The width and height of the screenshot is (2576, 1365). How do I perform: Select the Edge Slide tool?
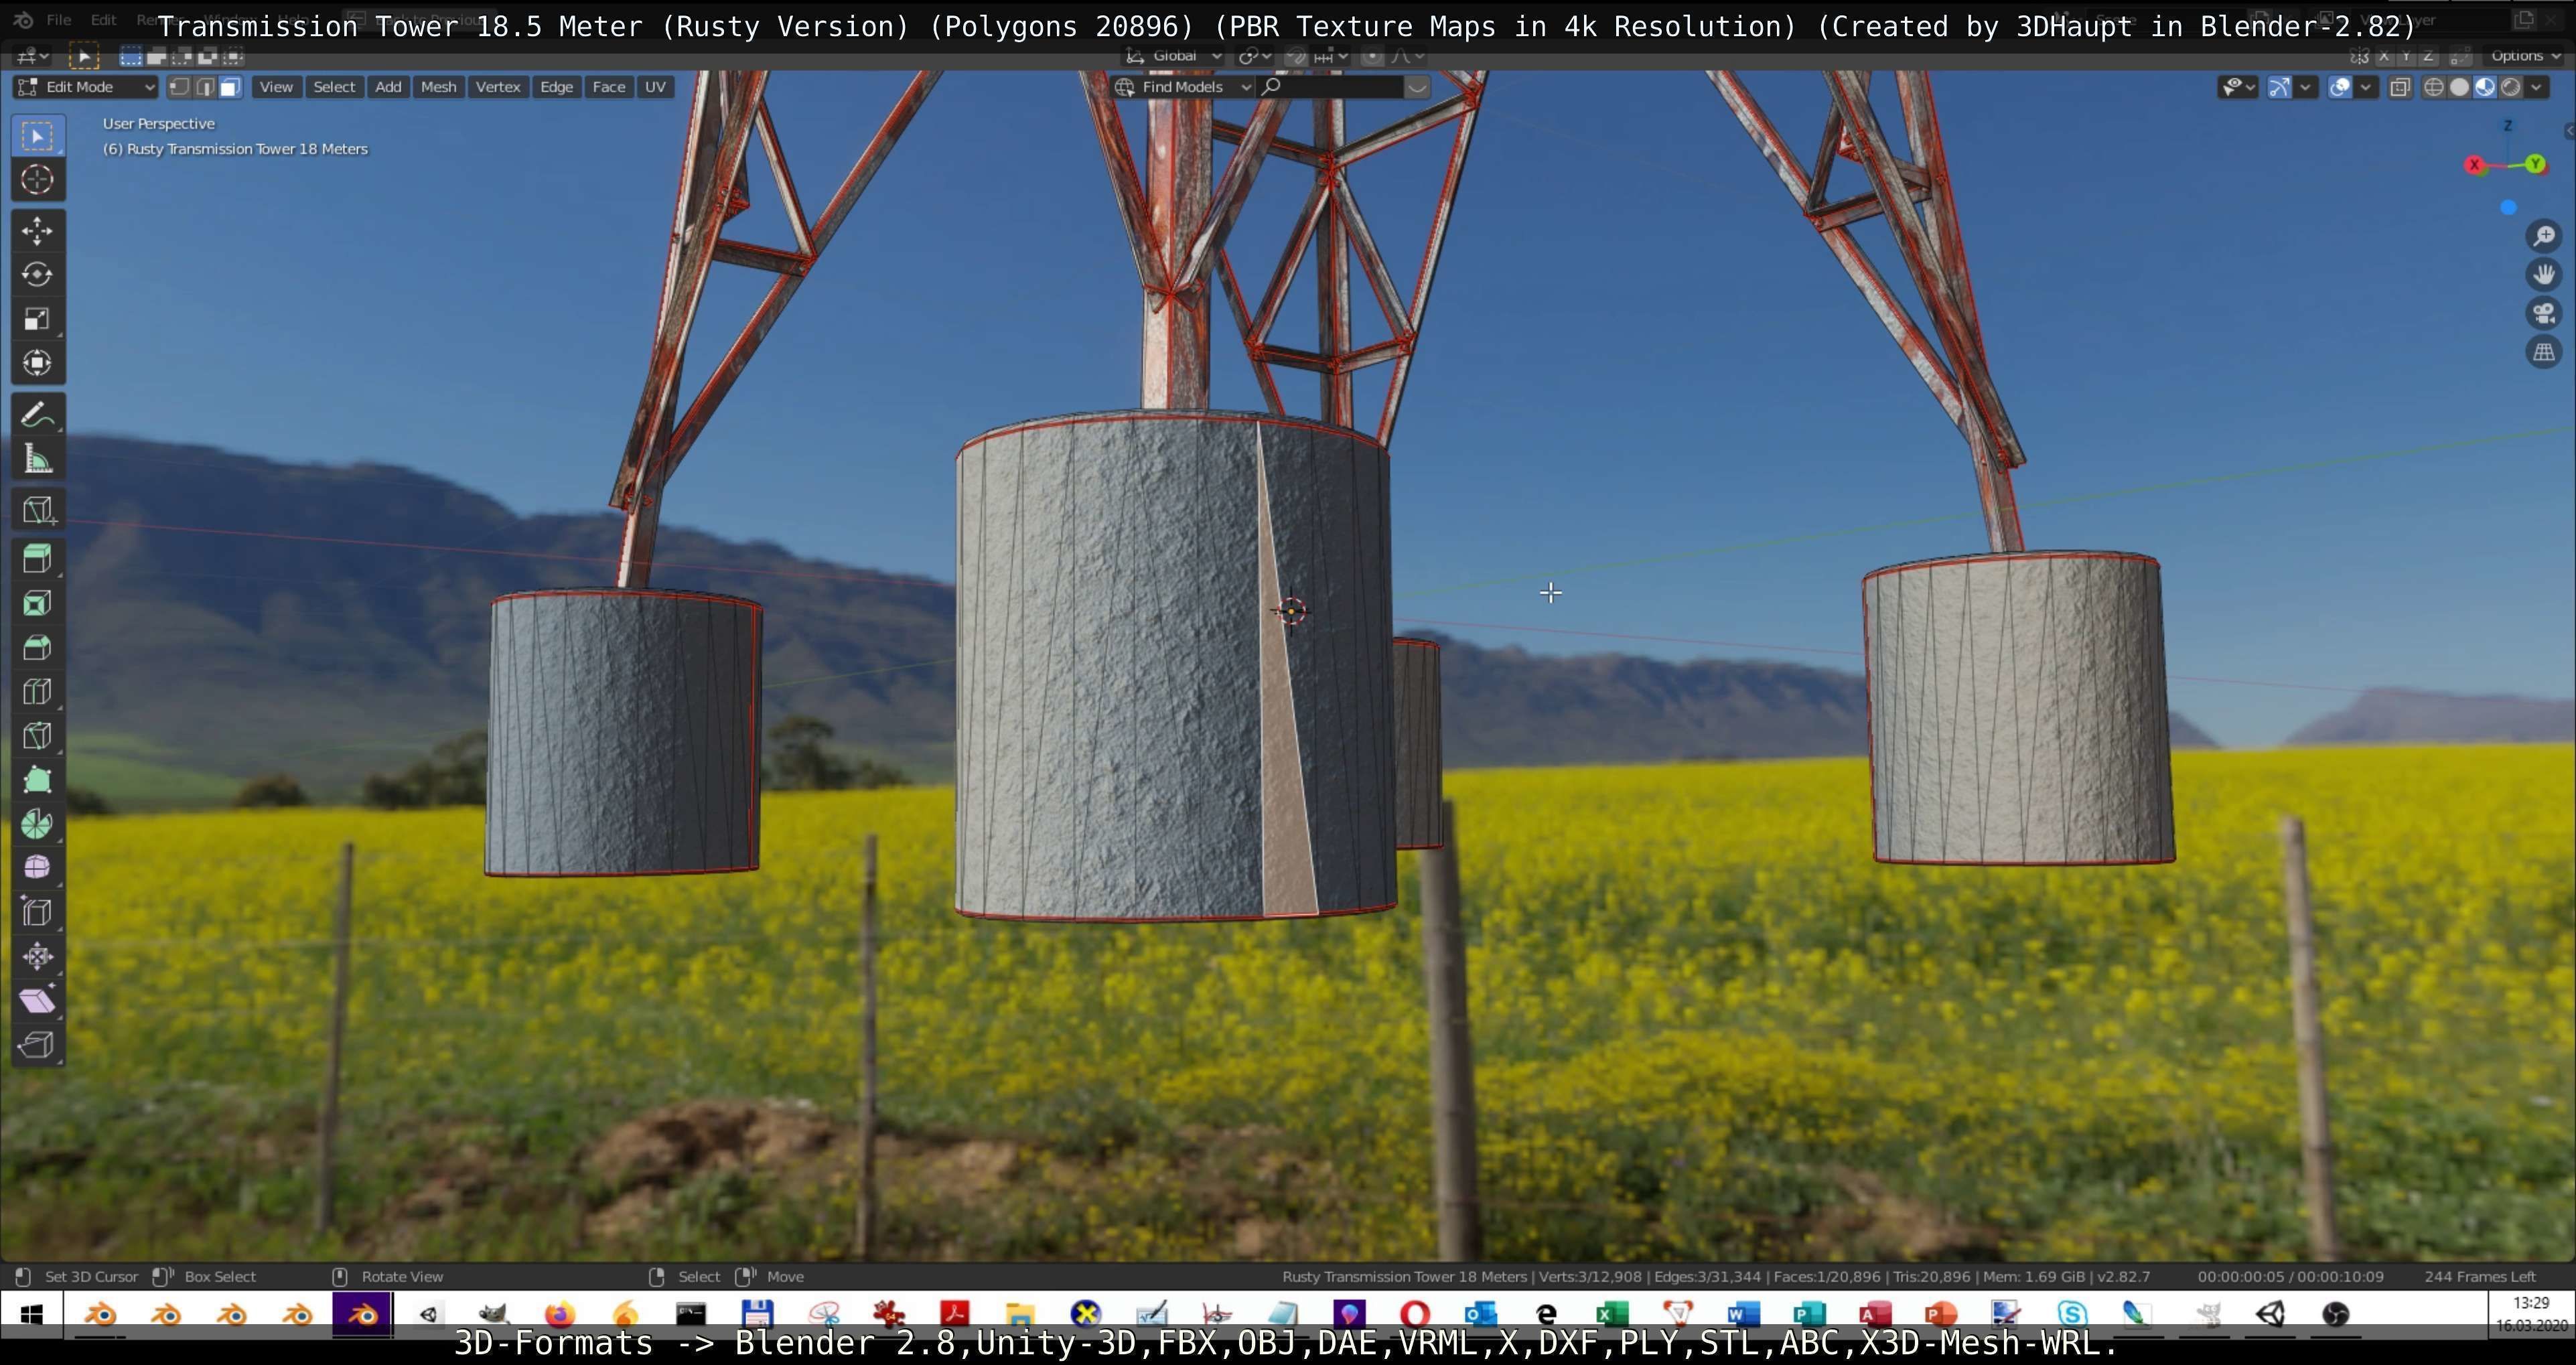[x=37, y=912]
